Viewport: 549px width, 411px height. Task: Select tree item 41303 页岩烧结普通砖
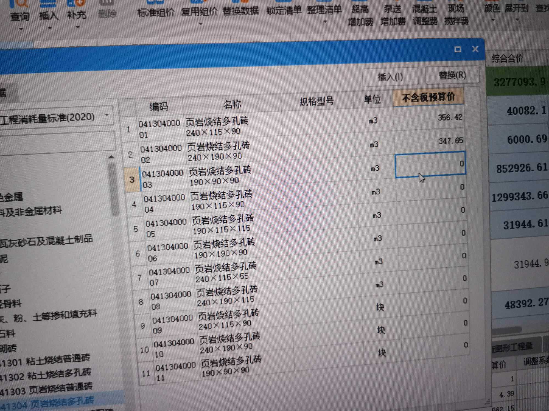point(46,389)
